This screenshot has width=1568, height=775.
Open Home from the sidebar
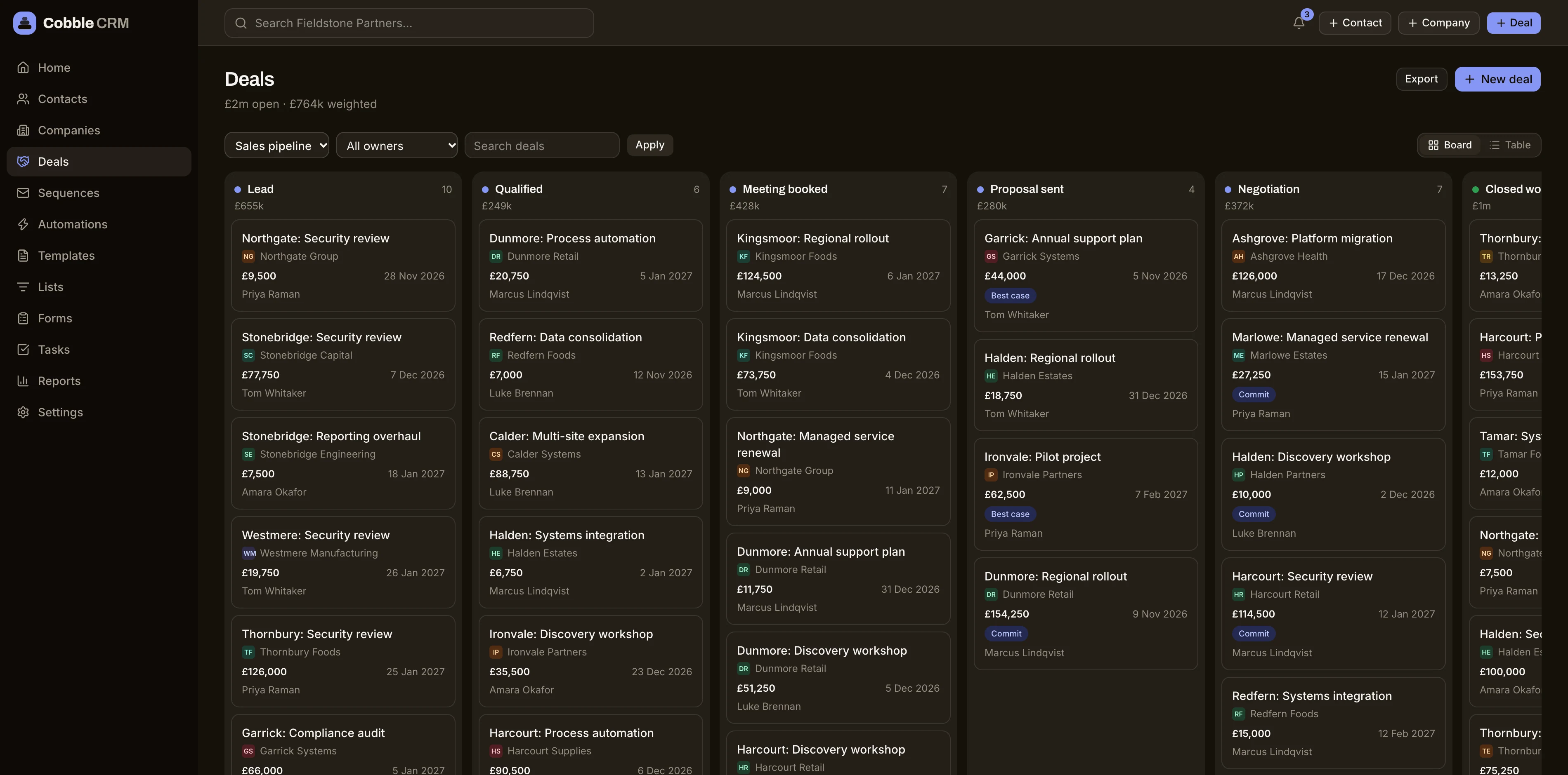(99, 68)
